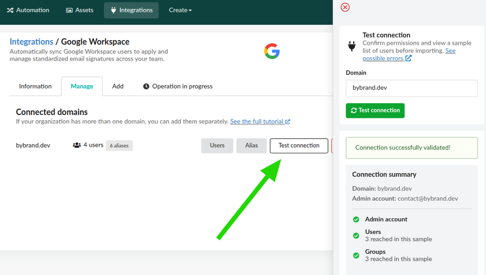Click the 'bybrand.dev' domain name in Connected domains
486x275 pixels.
point(33,145)
